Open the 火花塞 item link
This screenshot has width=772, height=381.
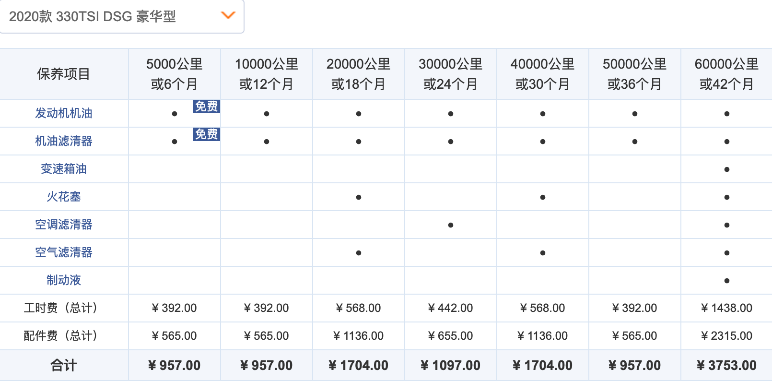click(64, 197)
